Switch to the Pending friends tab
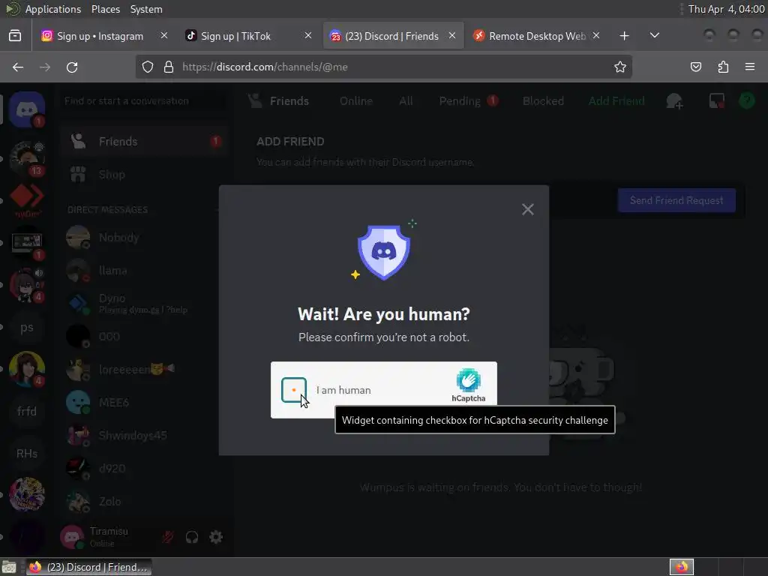768x576 pixels. (x=468, y=101)
